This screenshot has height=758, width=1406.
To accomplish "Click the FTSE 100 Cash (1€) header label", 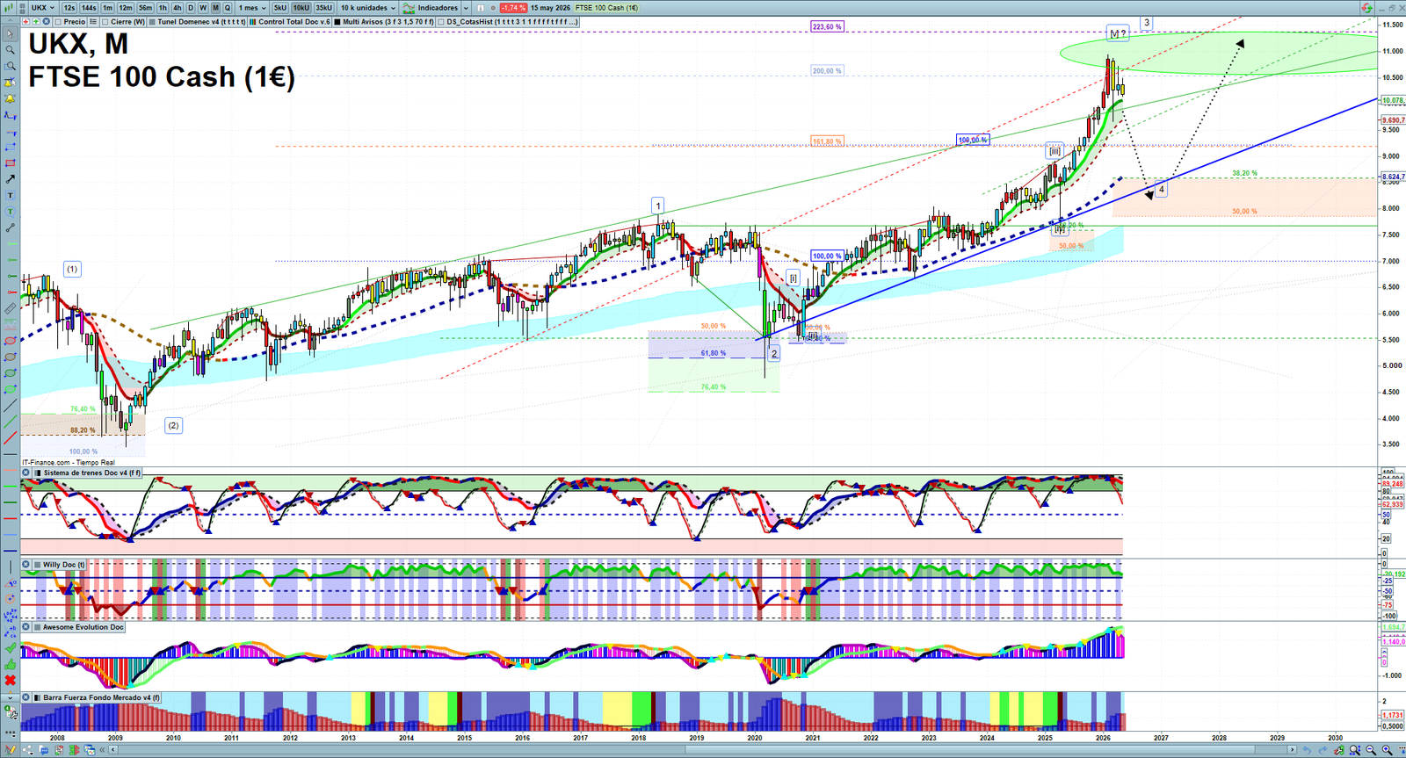I will click(x=606, y=8).
